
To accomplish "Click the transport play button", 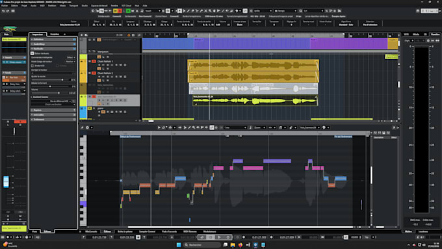I will [219, 237].
